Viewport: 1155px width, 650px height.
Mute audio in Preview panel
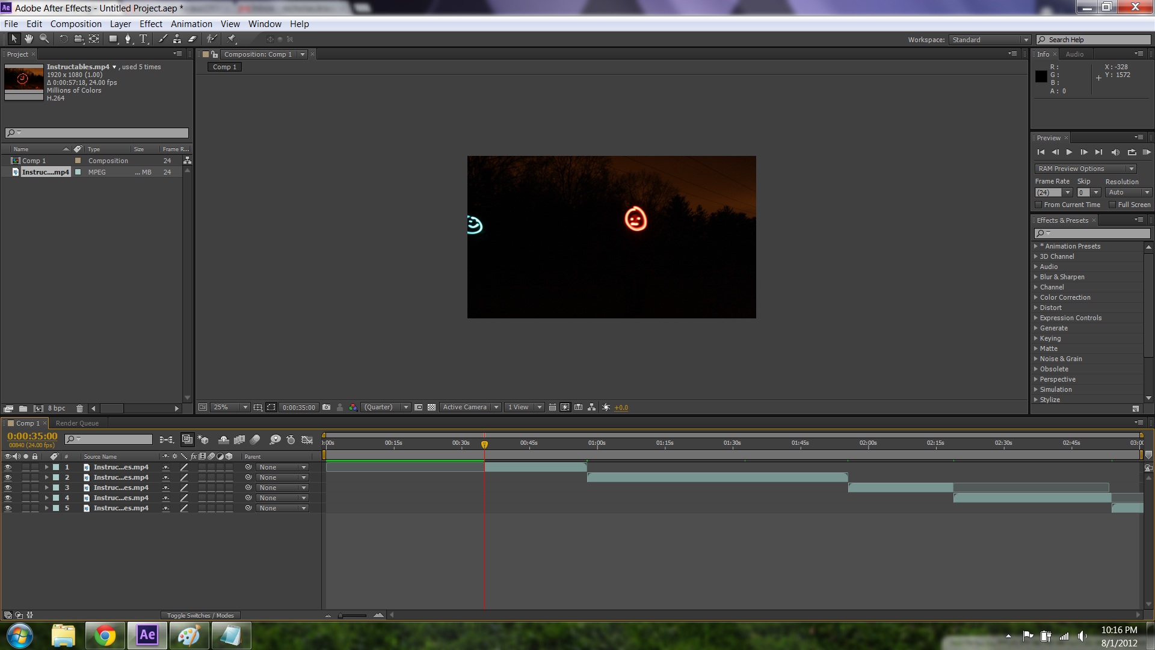pyautogui.click(x=1115, y=152)
